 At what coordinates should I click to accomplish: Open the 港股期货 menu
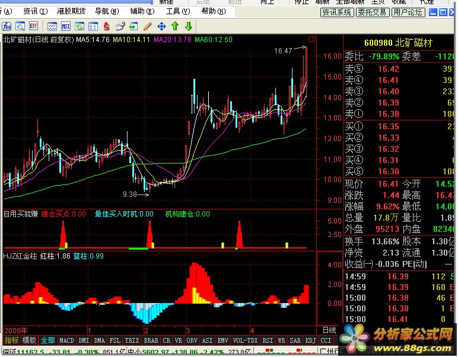[71, 11]
